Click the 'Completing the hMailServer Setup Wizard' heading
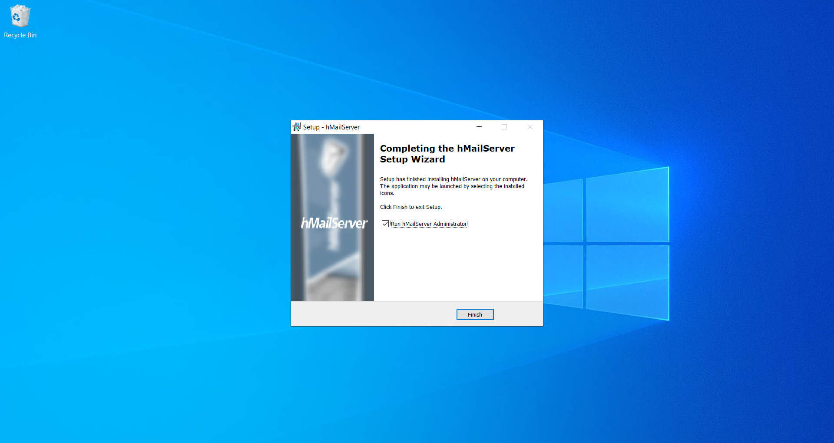Image resolution: width=834 pixels, height=443 pixels. point(447,154)
